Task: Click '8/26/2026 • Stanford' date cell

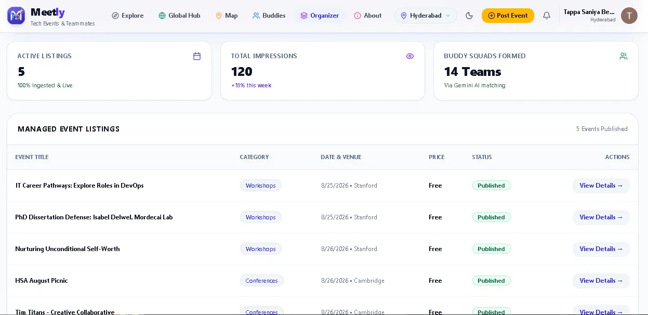Action: 349,249
